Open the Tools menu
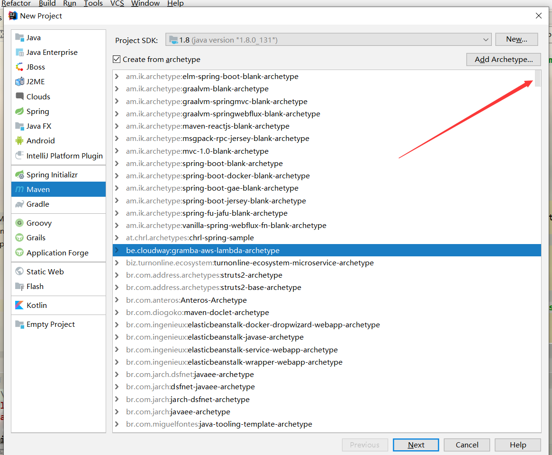The image size is (552, 455). tap(93, 3)
